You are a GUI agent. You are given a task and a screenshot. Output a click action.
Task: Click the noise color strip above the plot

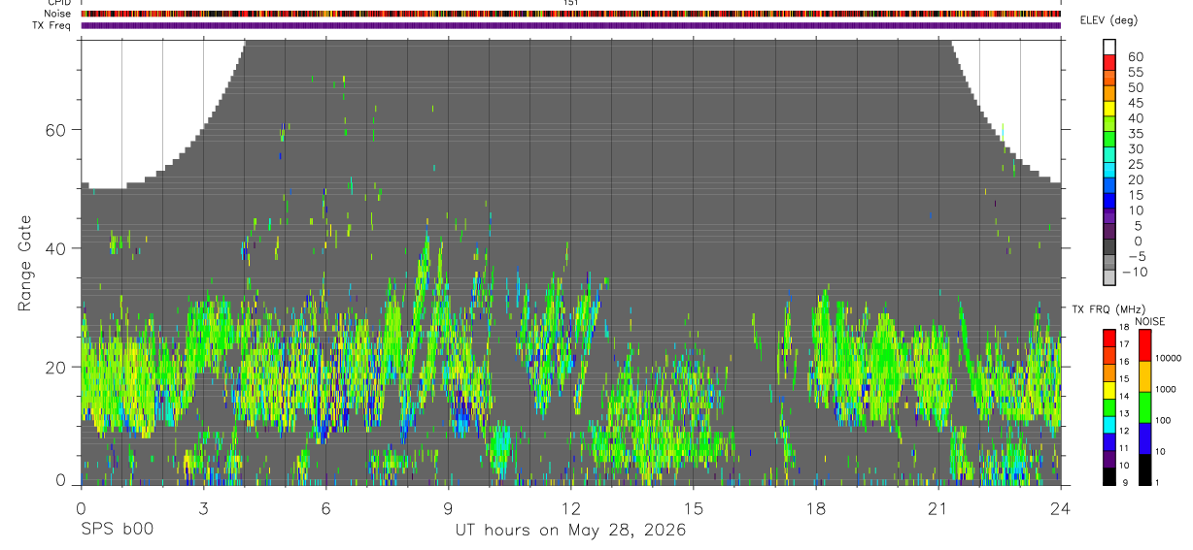(x=570, y=14)
